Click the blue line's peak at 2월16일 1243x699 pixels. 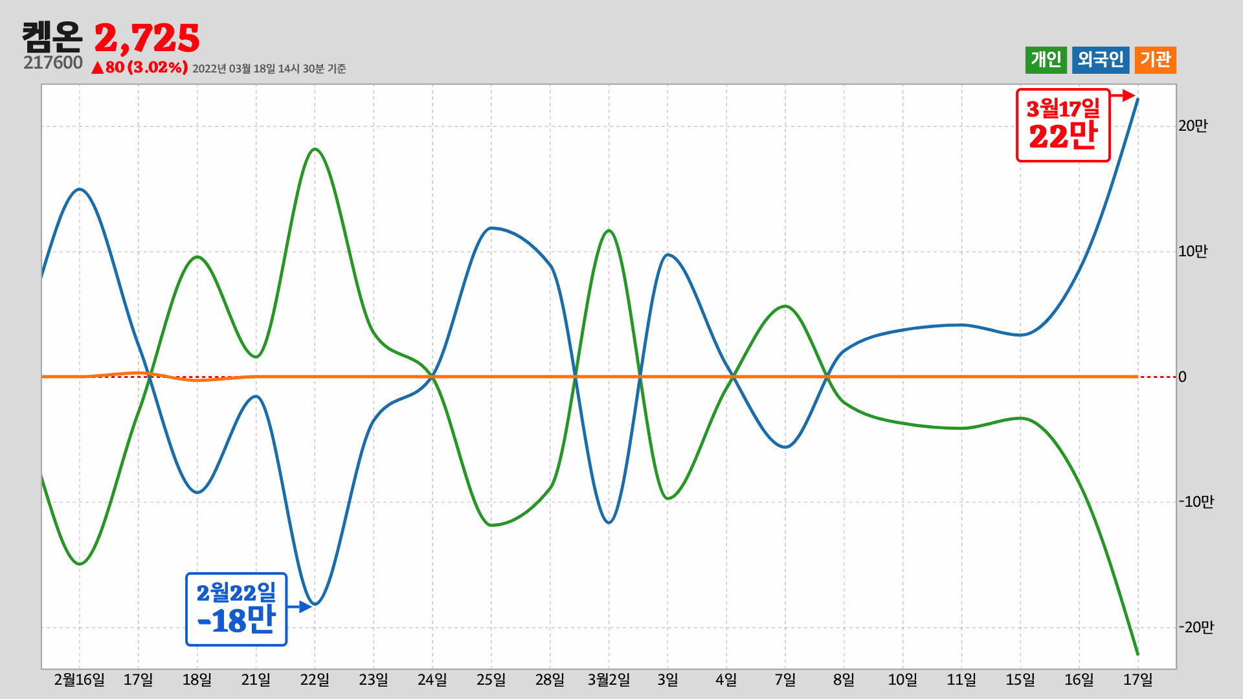click(x=79, y=189)
